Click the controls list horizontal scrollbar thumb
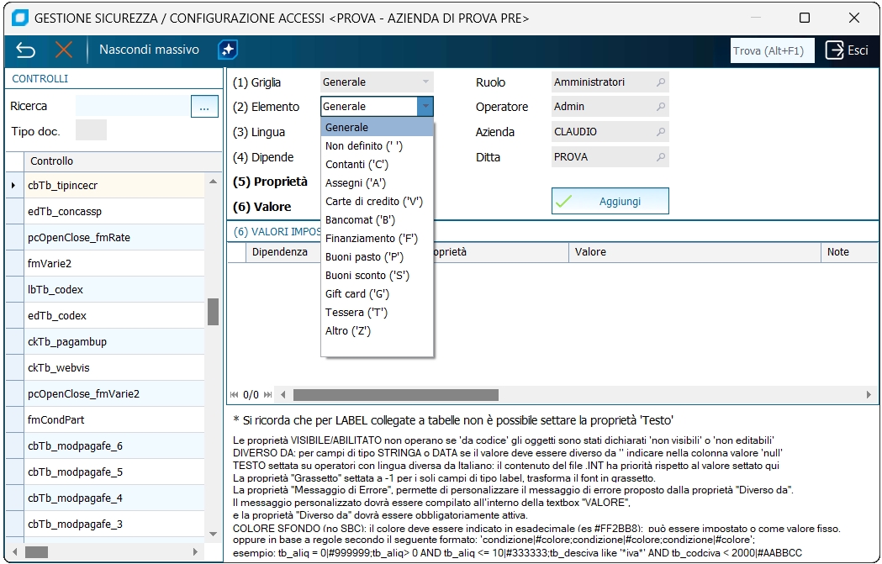 coord(36,551)
